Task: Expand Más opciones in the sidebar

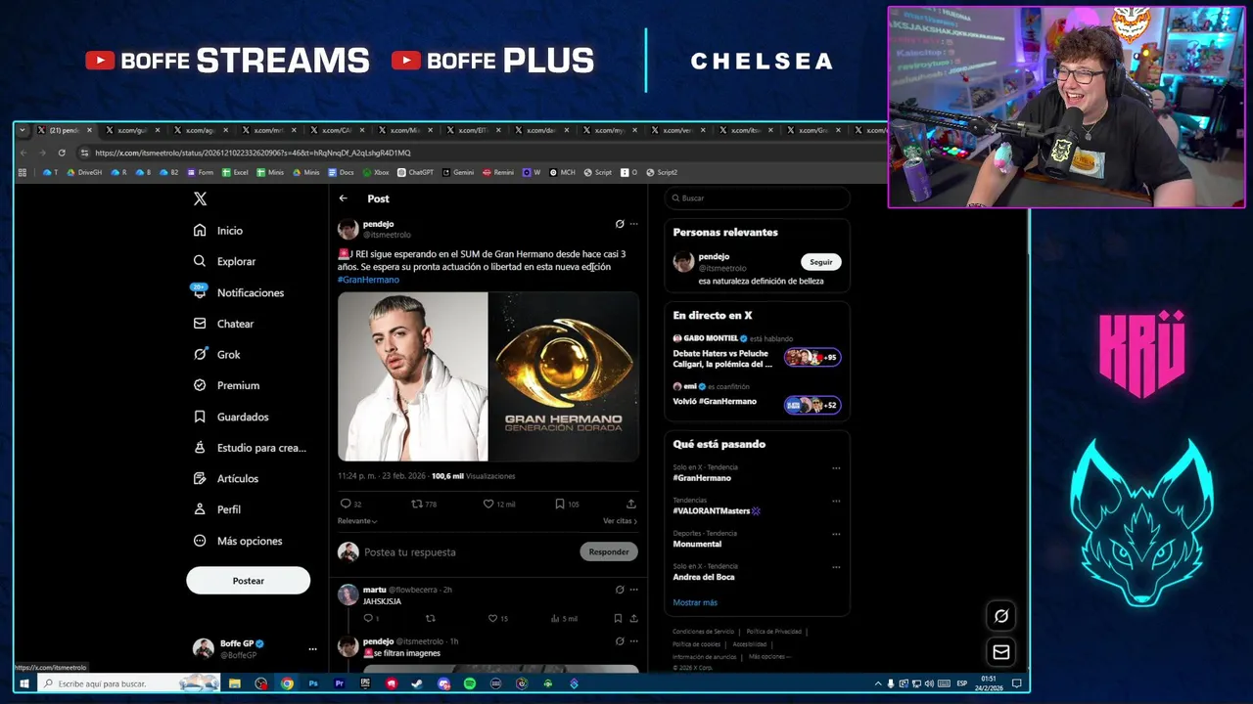Action: point(238,541)
